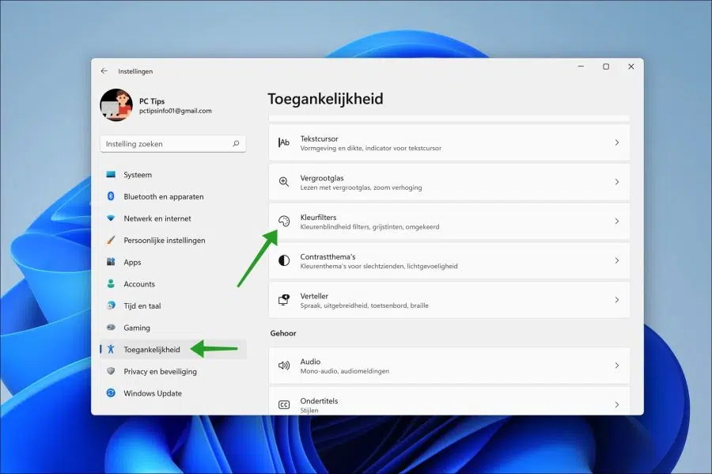
Task: Click 'Lezen met vergrootglas, zoom verhoging' text
Action: (x=361, y=188)
